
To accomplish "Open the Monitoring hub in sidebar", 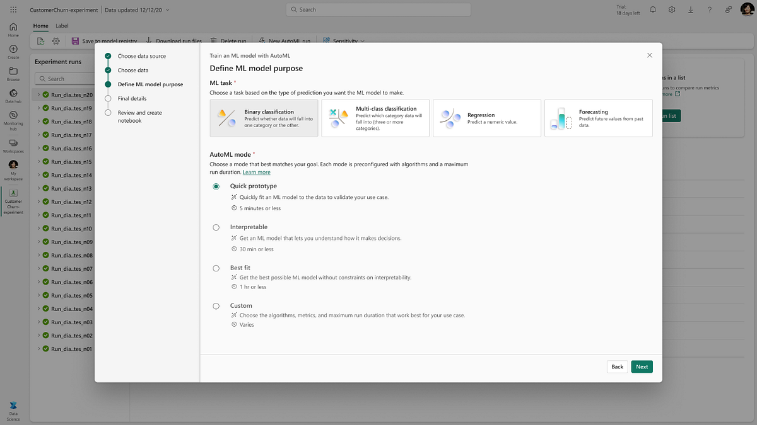I will tap(13, 118).
